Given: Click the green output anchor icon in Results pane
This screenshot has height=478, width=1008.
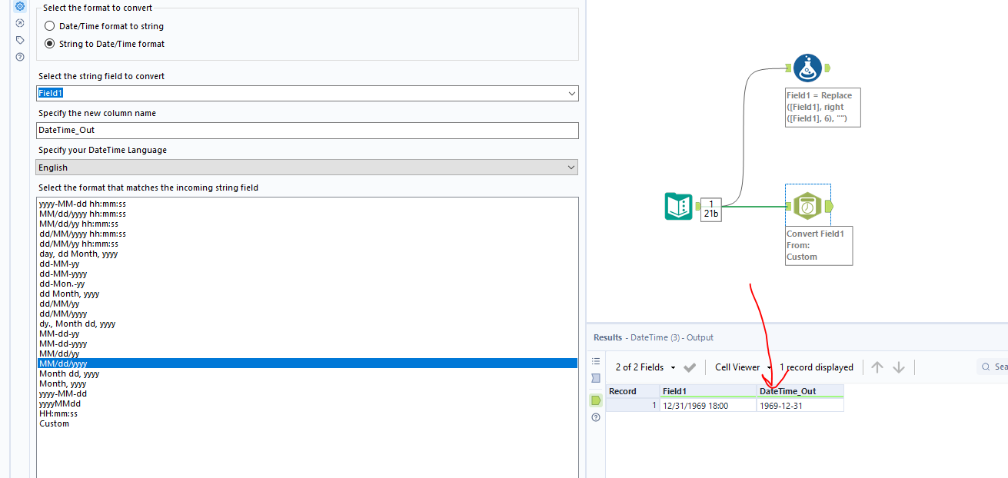Looking at the screenshot, I should 595,400.
